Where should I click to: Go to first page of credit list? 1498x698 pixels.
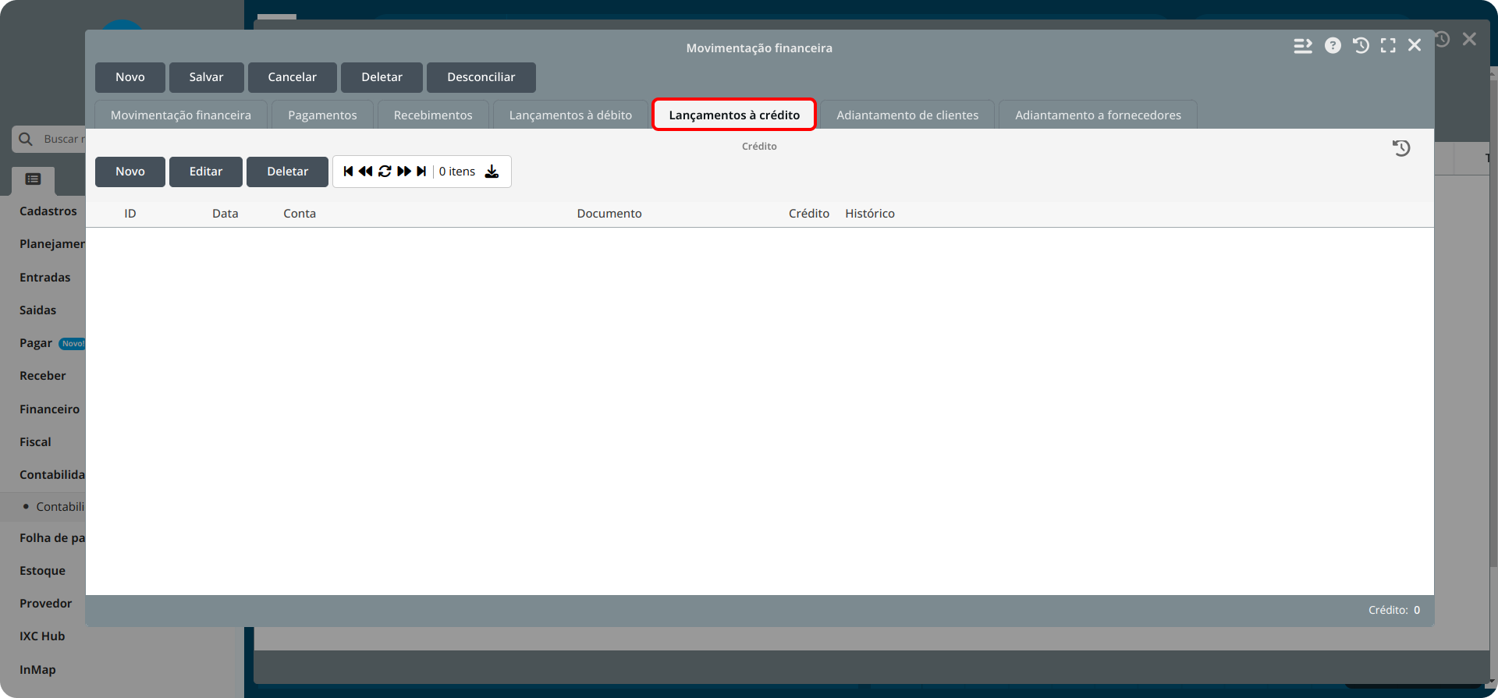pyautogui.click(x=348, y=172)
